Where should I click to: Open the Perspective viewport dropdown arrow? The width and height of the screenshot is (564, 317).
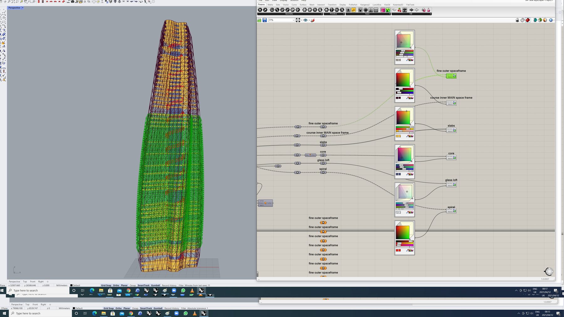click(x=23, y=8)
